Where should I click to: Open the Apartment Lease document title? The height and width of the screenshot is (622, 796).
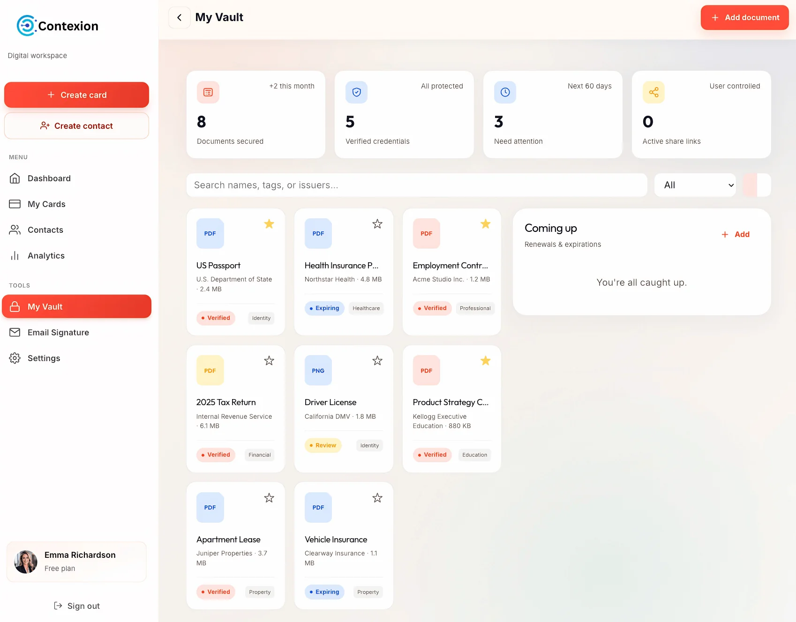click(228, 540)
